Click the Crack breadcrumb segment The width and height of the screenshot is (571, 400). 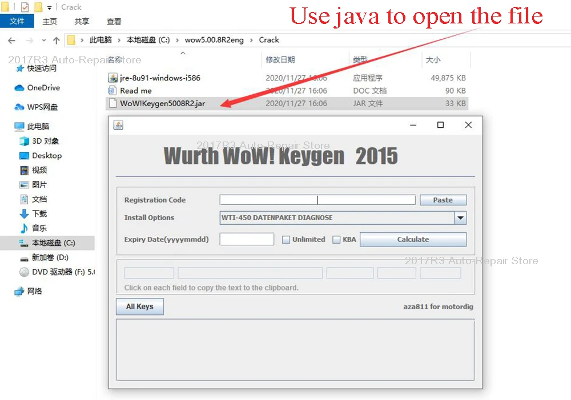click(x=269, y=40)
